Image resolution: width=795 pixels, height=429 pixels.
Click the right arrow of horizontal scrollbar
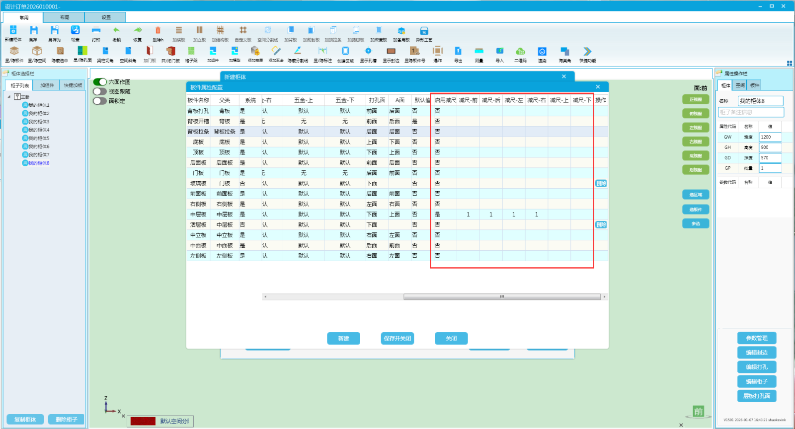point(604,297)
